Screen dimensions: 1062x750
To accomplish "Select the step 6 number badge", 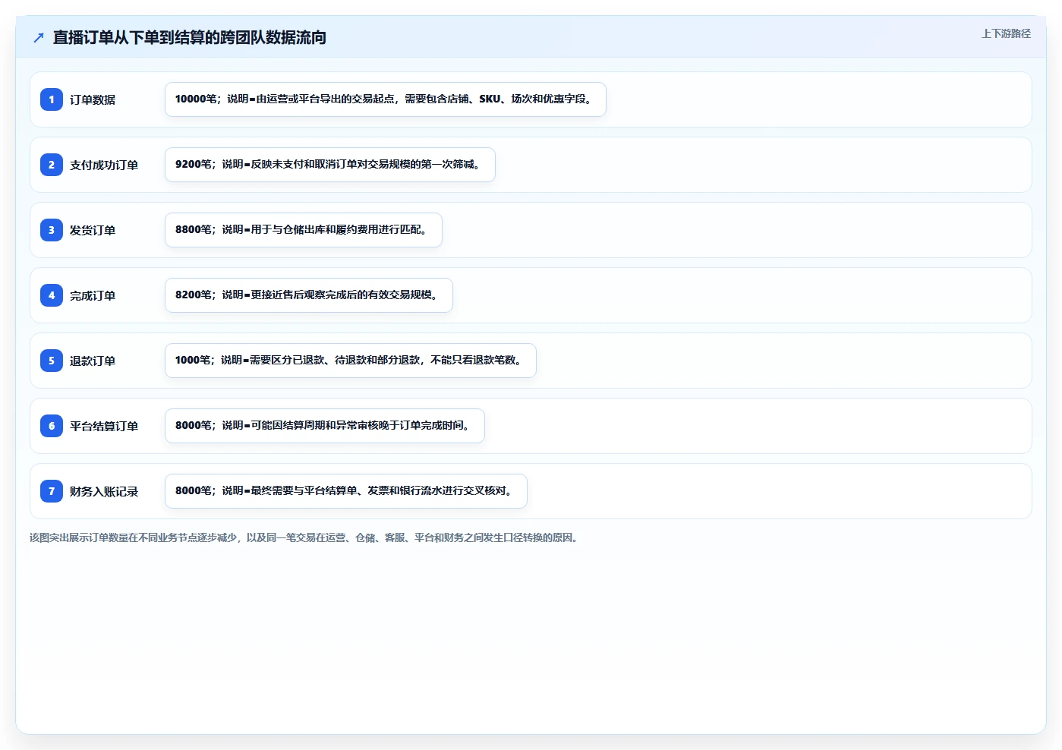I will pyautogui.click(x=52, y=426).
